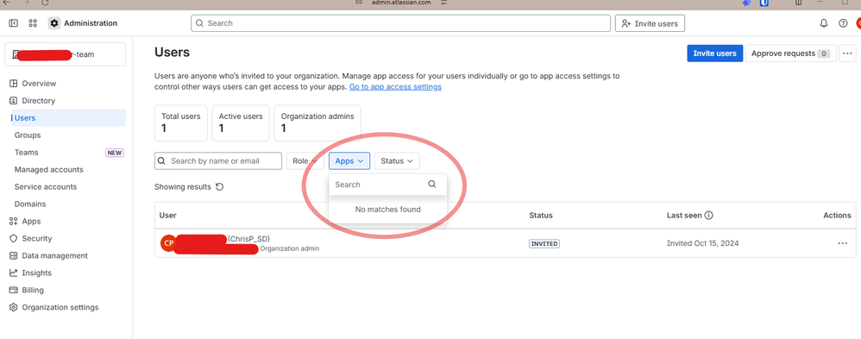The image size is (861, 339).
Task: Click the Approve requests button
Action: pyautogui.click(x=791, y=53)
